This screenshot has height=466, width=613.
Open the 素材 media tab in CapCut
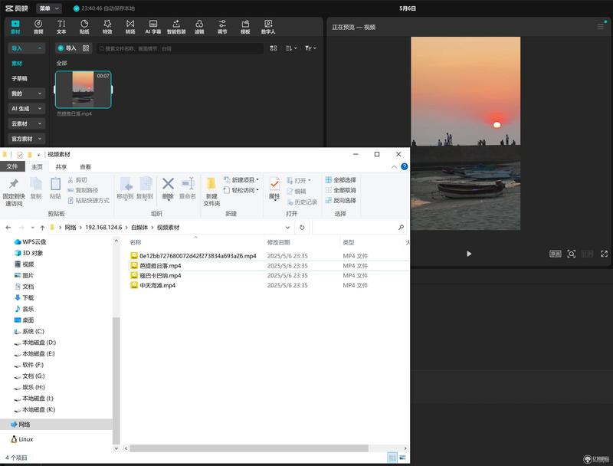click(15, 27)
